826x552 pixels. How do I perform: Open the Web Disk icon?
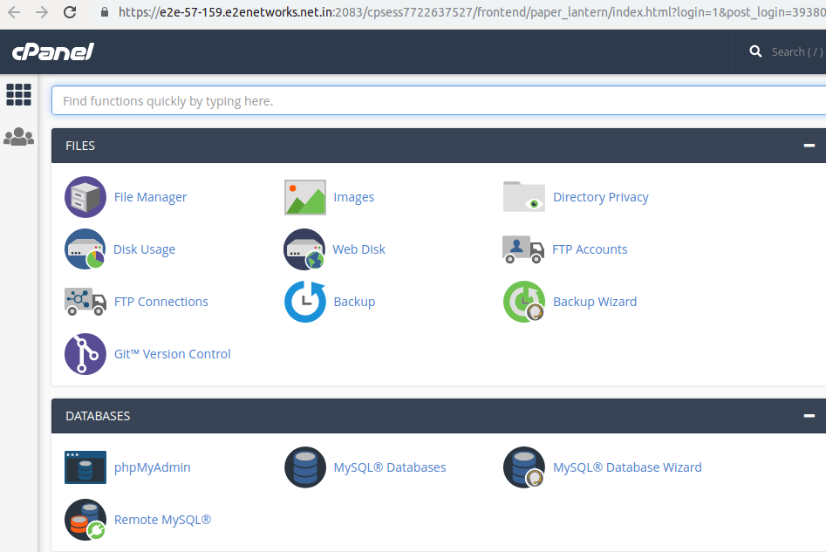click(x=304, y=249)
